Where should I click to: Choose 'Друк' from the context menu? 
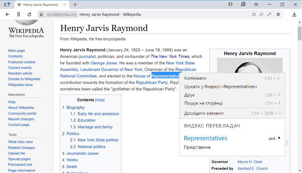click(x=232, y=95)
